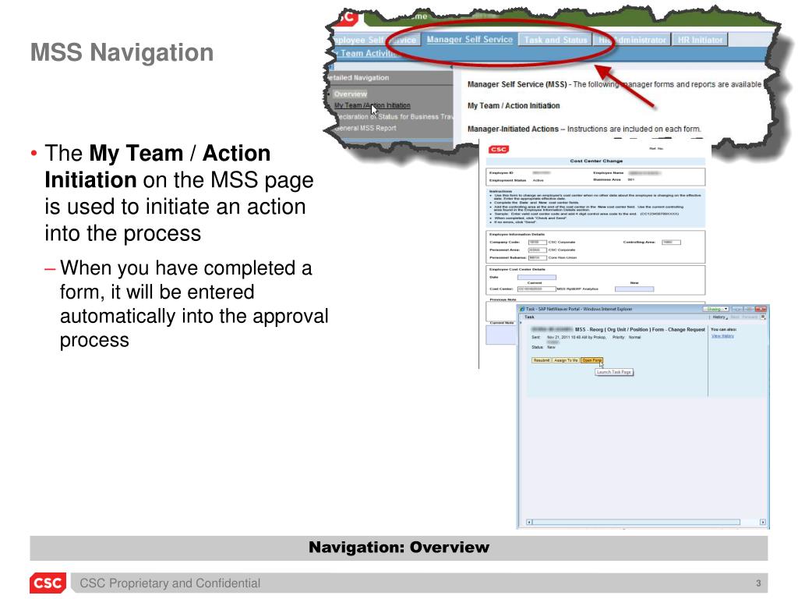798x599 pixels.
Task: Click the CSC logo in slide footer
Action: (48, 583)
